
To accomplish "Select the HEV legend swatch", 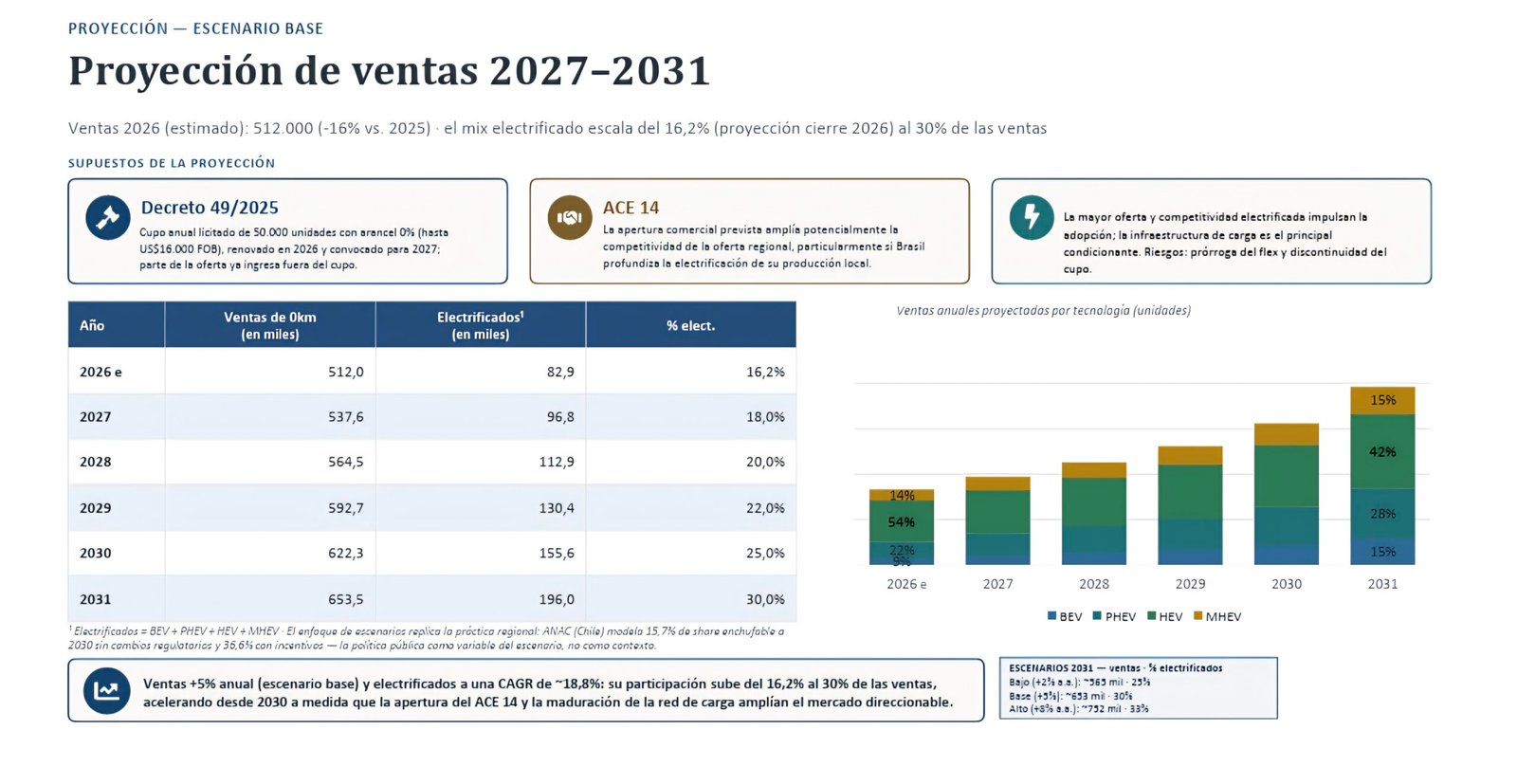I will 1151,616.
